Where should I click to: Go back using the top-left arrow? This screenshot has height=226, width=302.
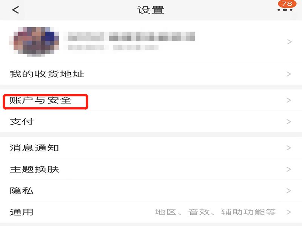click(15, 10)
